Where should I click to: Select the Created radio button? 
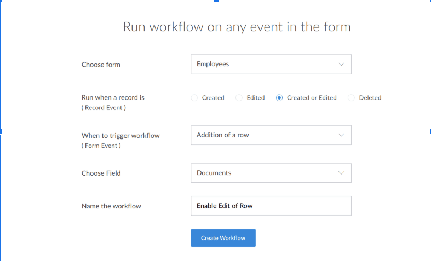[194, 98]
